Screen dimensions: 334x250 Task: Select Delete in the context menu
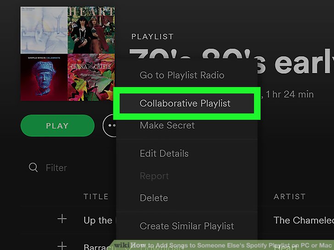pyautogui.click(x=154, y=198)
